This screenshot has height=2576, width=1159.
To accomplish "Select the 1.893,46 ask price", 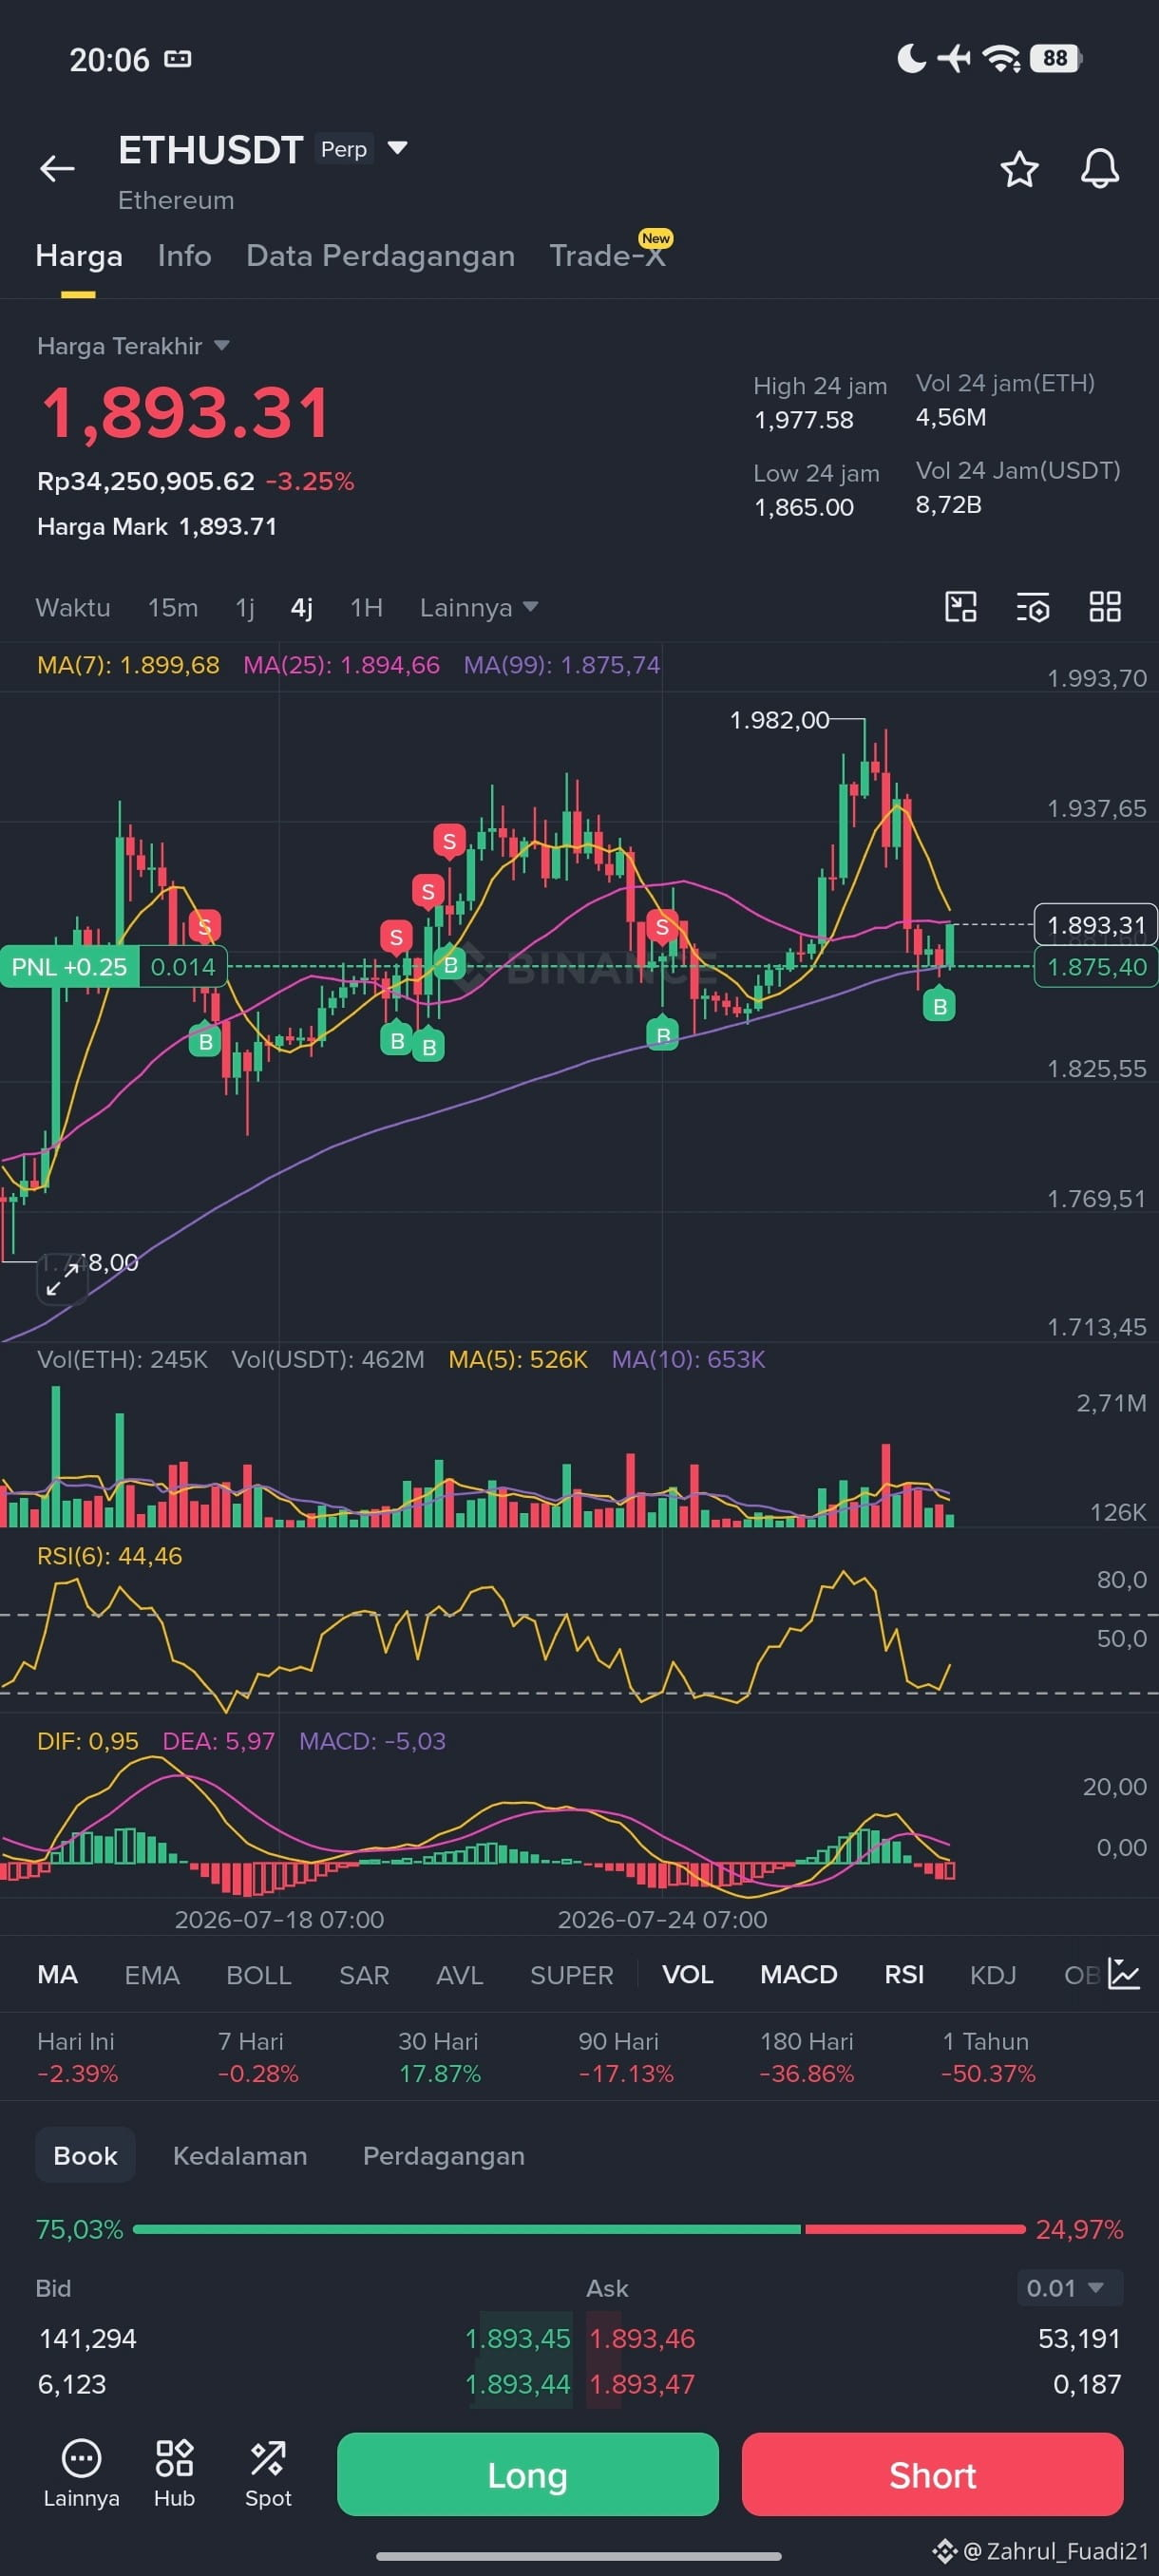I will (x=642, y=2338).
